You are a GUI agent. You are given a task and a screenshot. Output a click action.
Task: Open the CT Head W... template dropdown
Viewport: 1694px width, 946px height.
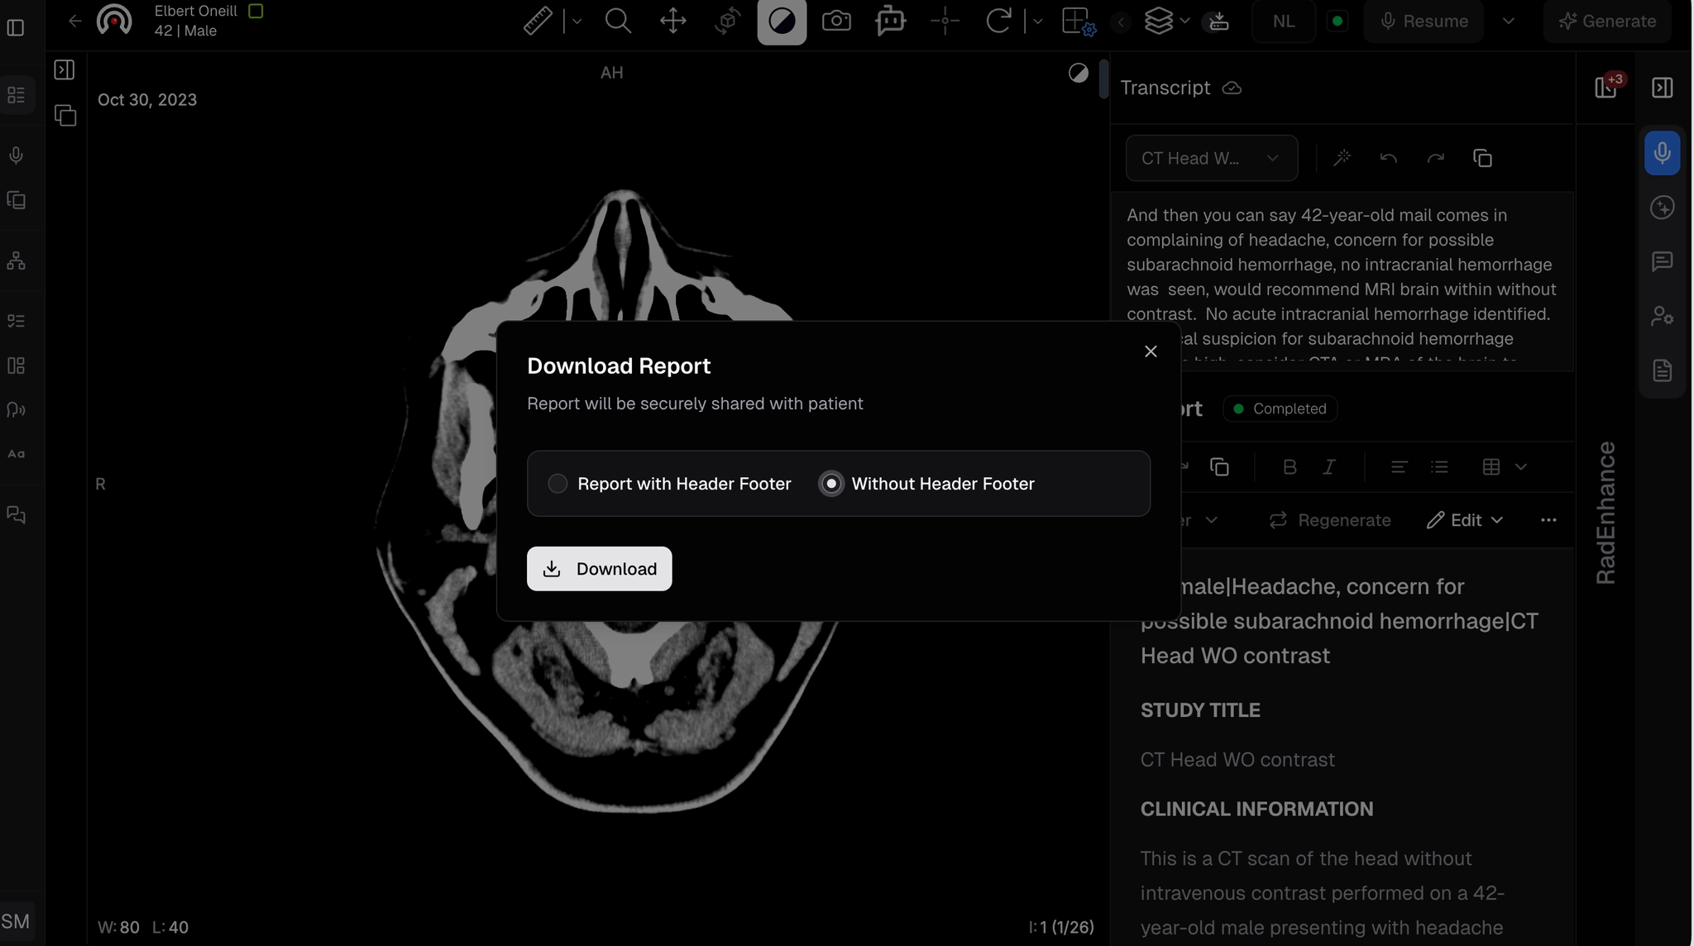coord(1211,158)
